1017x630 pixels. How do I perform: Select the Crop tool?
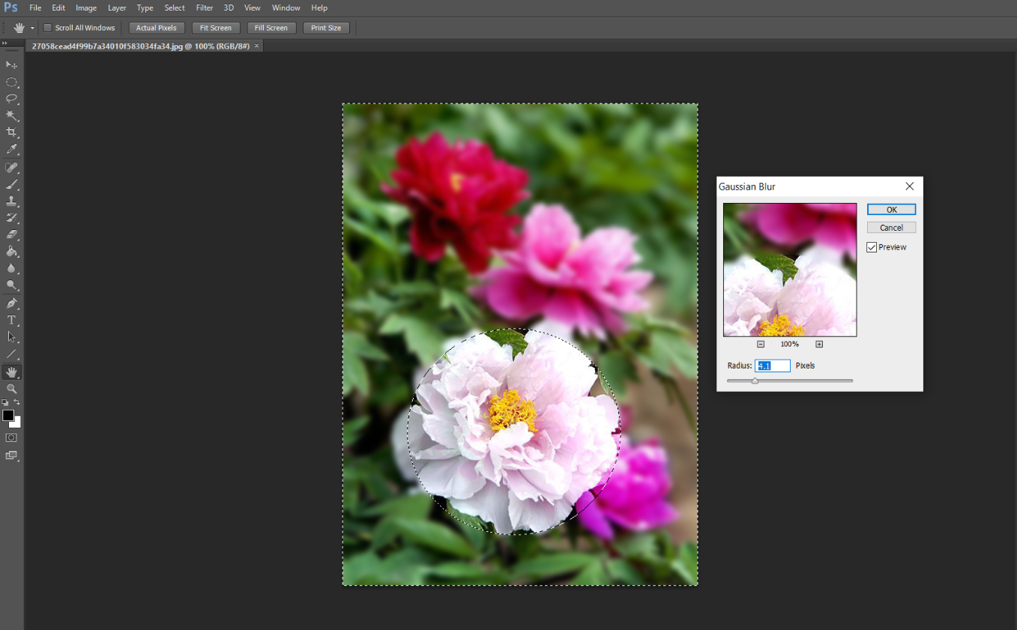[12, 133]
